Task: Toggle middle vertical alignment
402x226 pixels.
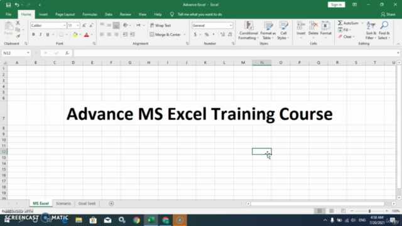Action: pos(109,25)
